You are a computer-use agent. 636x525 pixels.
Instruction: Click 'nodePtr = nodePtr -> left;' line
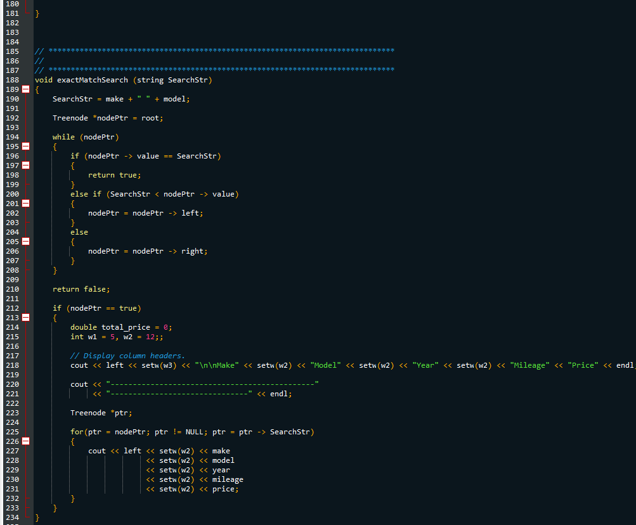click(146, 214)
